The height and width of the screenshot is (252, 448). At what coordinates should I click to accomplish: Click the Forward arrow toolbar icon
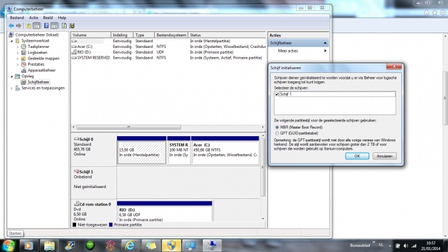(x=19, y=26)
